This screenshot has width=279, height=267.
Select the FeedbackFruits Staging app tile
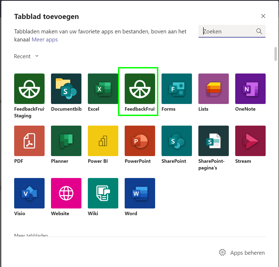tap(29, 89)
